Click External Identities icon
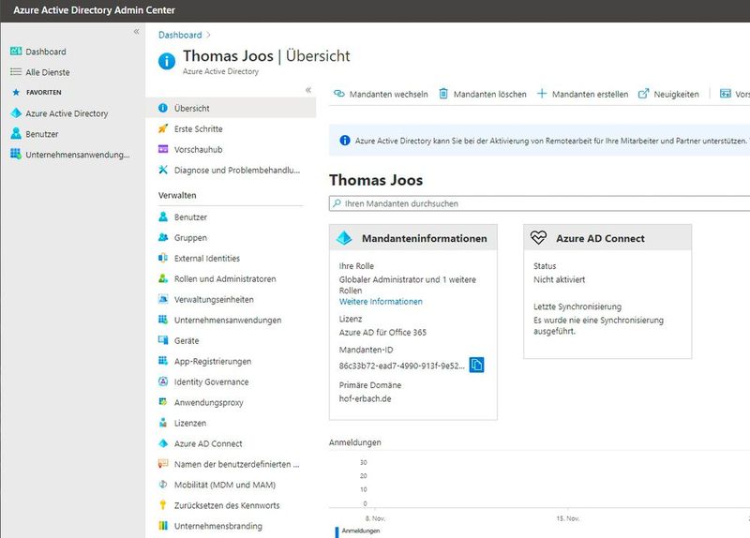750x538 pixels. coord(163,258)
